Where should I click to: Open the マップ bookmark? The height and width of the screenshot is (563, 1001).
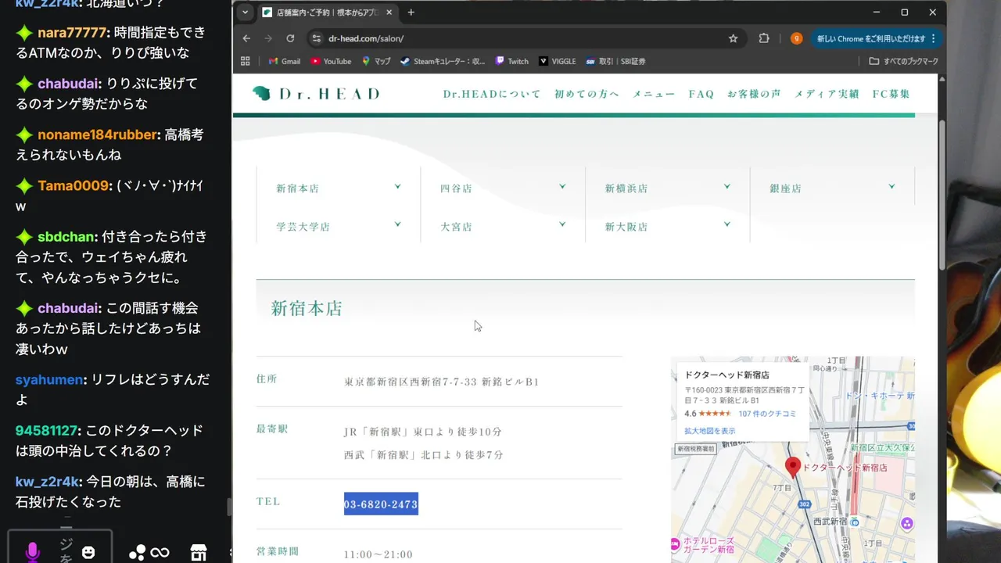(376, 61)
